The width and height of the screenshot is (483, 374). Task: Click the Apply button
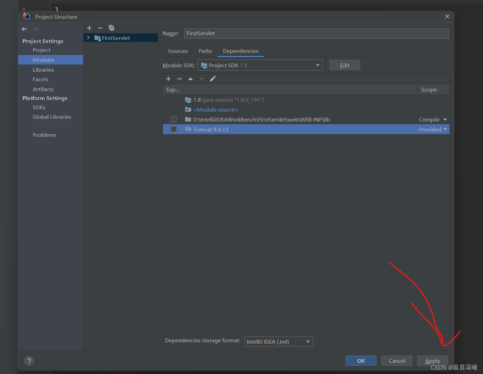tap(433, 361)
